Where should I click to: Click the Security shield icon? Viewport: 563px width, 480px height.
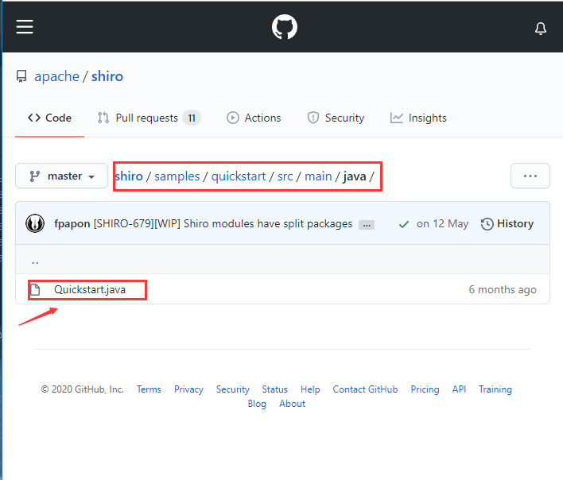[x=313, y=118]
